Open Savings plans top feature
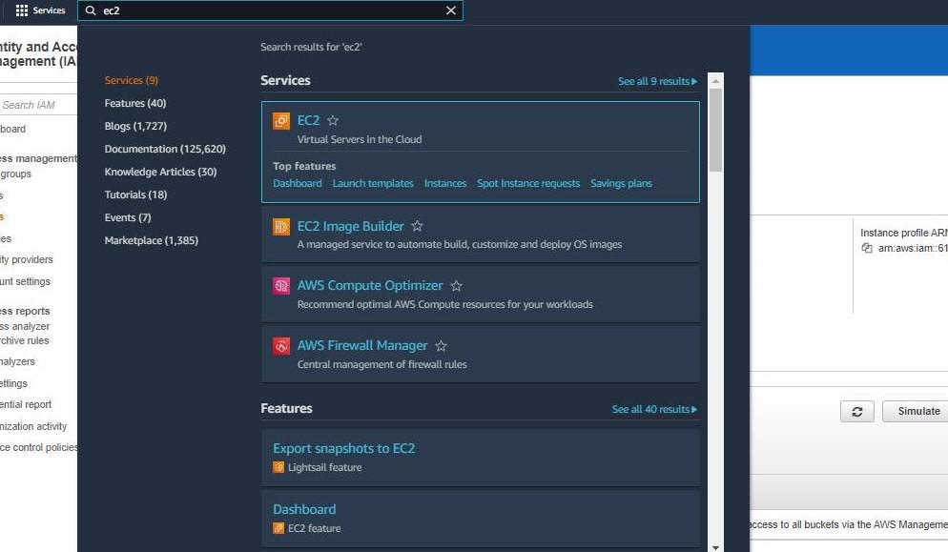948x552 pixels. pyautogui.click(x=621, y=183)
